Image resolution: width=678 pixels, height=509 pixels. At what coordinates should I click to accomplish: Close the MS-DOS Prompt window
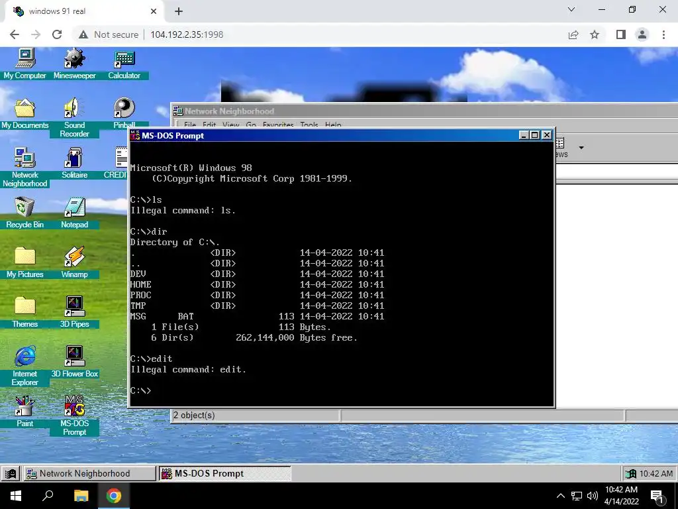547,135
